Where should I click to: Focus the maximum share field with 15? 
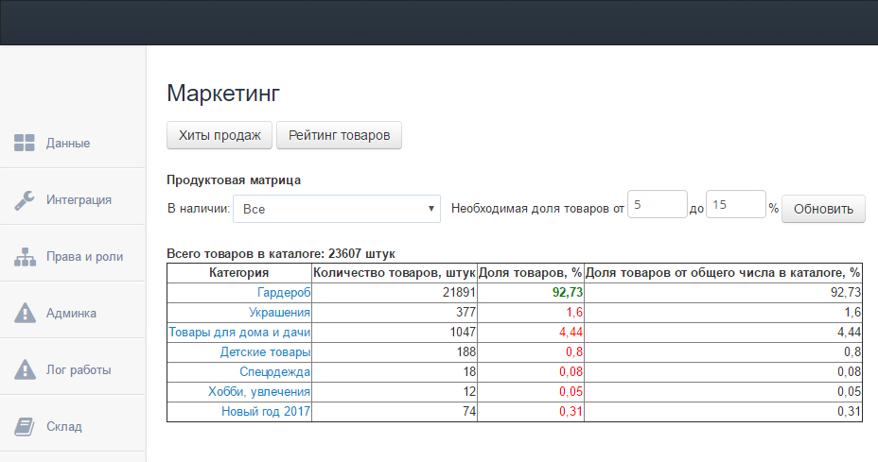(734, 205)
